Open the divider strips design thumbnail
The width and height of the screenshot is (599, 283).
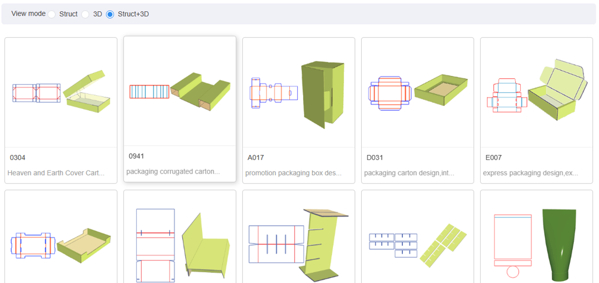pos(417,237)
